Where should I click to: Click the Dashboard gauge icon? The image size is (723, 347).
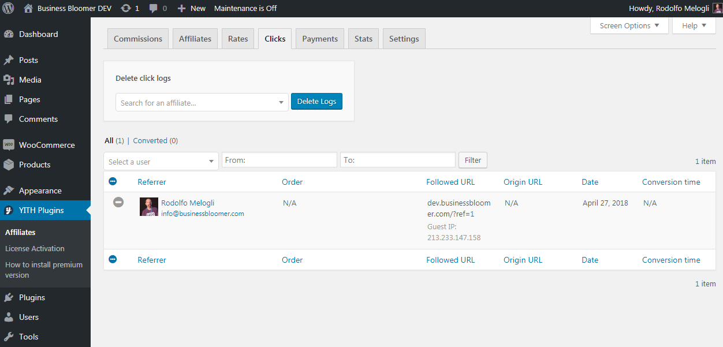click(9, 34)
